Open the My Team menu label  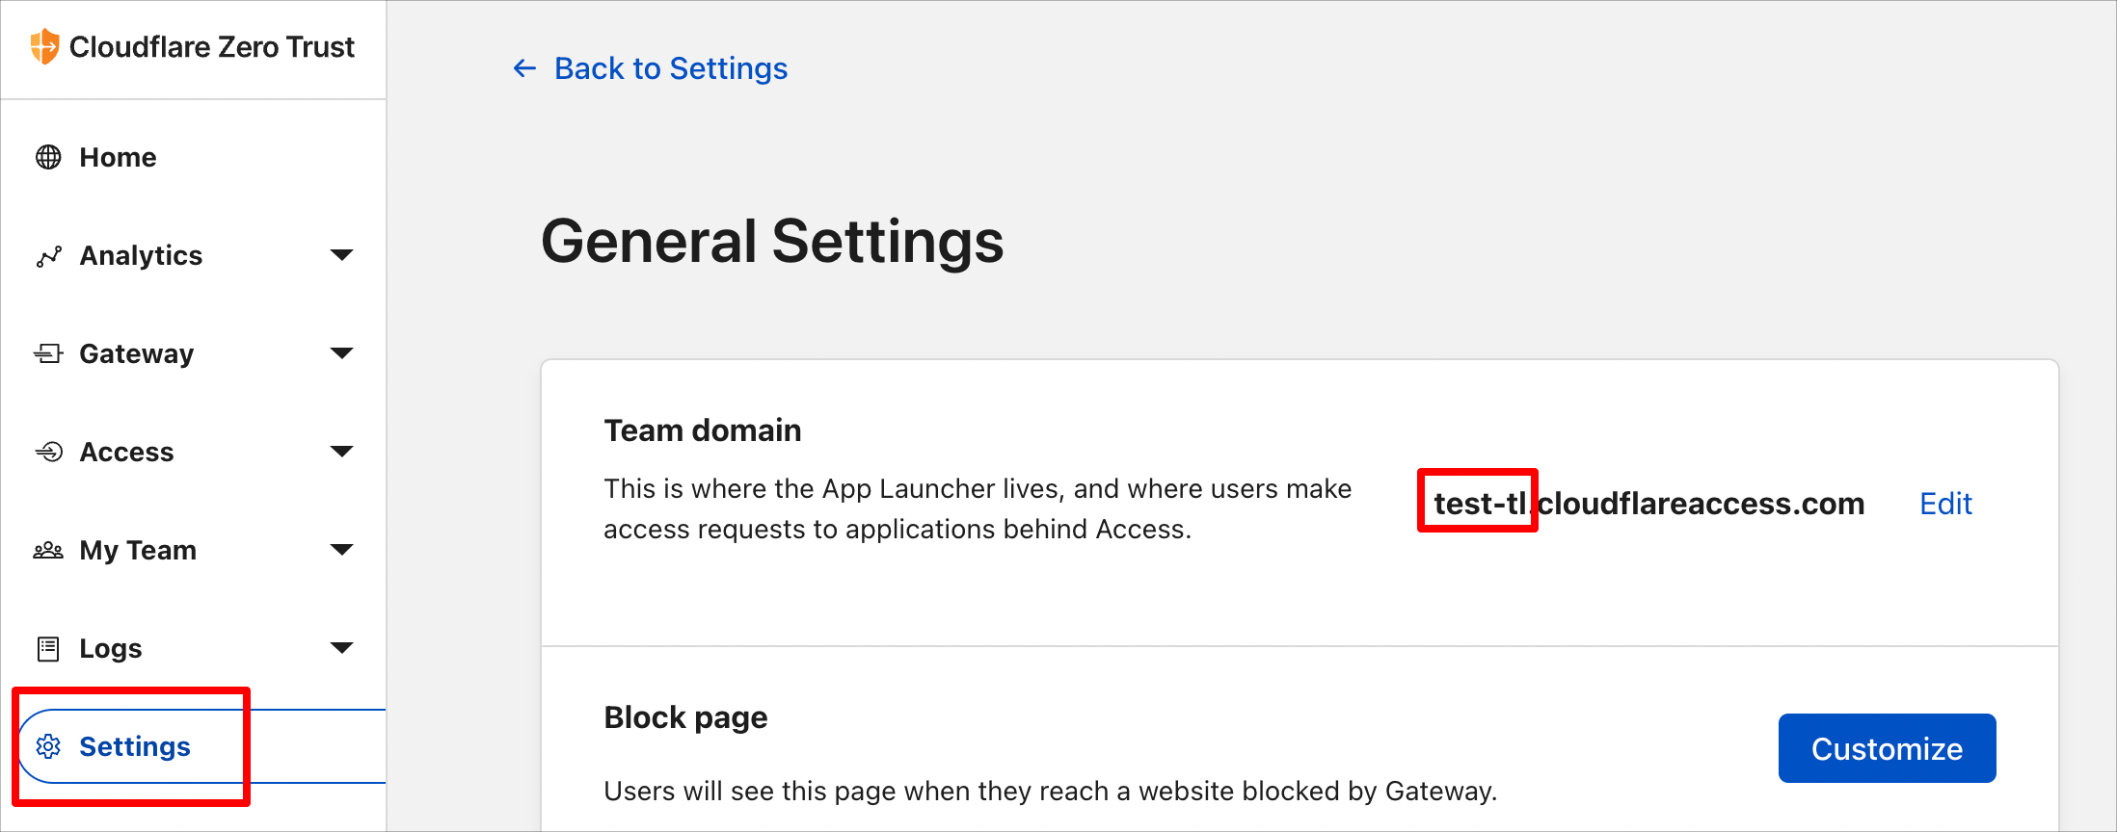pos(138,550)
